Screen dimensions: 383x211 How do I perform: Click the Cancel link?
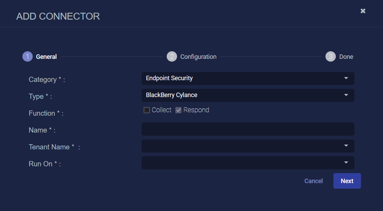[313, 181]
